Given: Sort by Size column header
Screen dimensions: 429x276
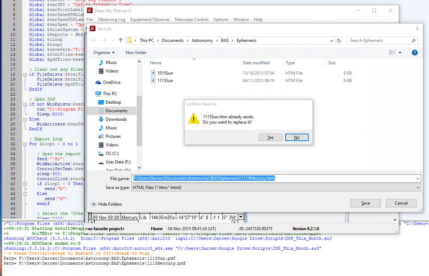Looking at the screenshot, I should [x=332, y=63].
